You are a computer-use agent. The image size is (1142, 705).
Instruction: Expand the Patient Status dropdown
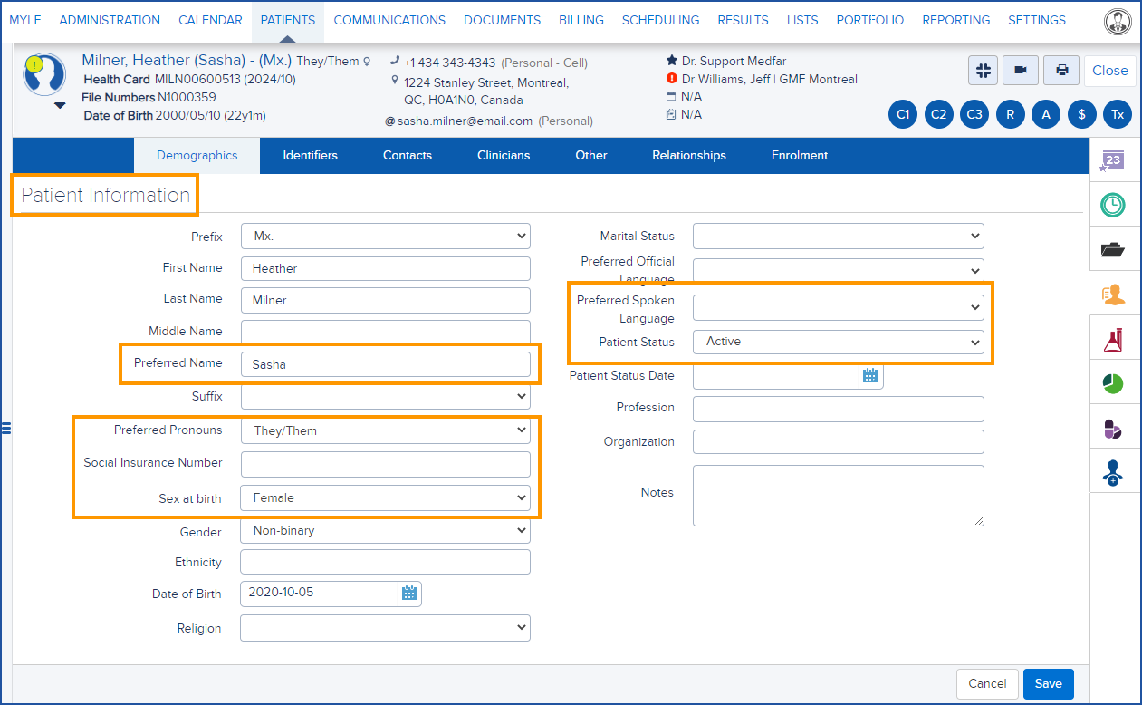838,342
